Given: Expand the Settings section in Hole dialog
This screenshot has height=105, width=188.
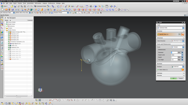Looking at the screenshot, I should (x=171, y=73).
